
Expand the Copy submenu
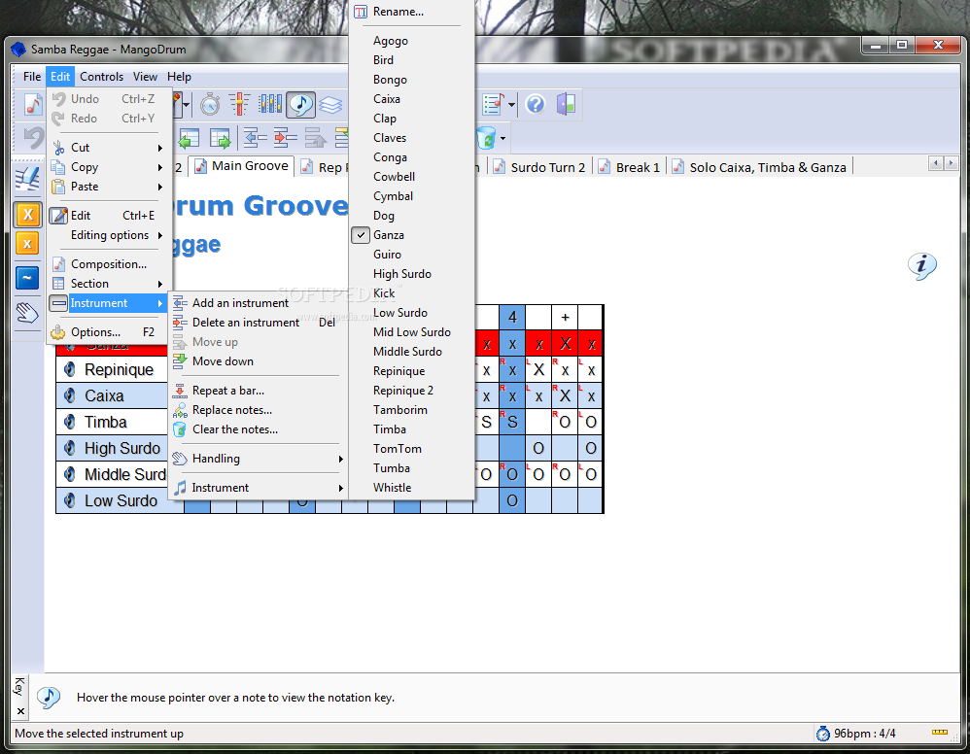click(109, 167)
